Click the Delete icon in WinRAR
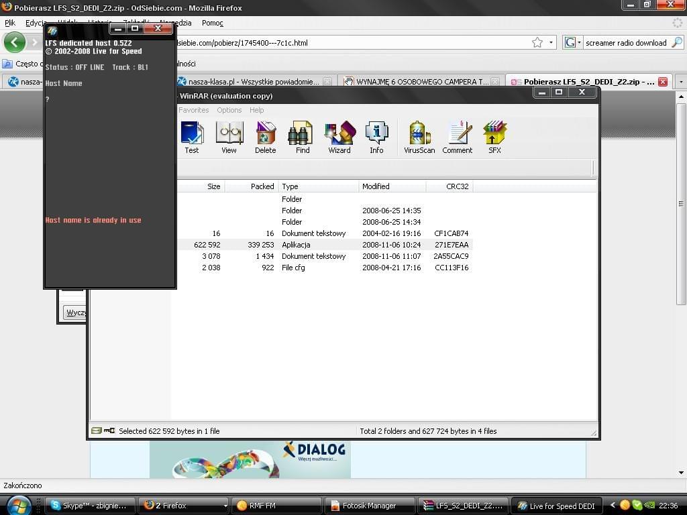Image resolution: width=687 pixels, height=515 pixels. [266, 137]
